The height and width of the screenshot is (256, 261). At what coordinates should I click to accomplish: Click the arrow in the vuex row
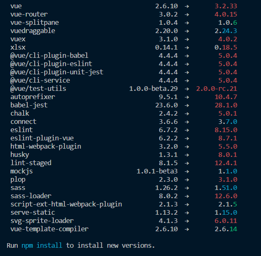point(187,39)
